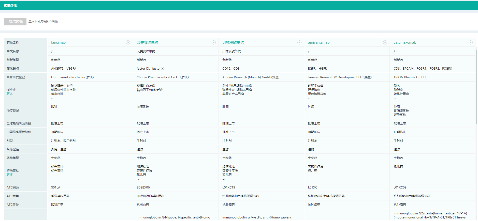The width and height of the screenshot is (478, 221).
Task: Click the ellipsis below amivantamab's 甲状腺髓样癌 indication
Action: tap(309, 98)
